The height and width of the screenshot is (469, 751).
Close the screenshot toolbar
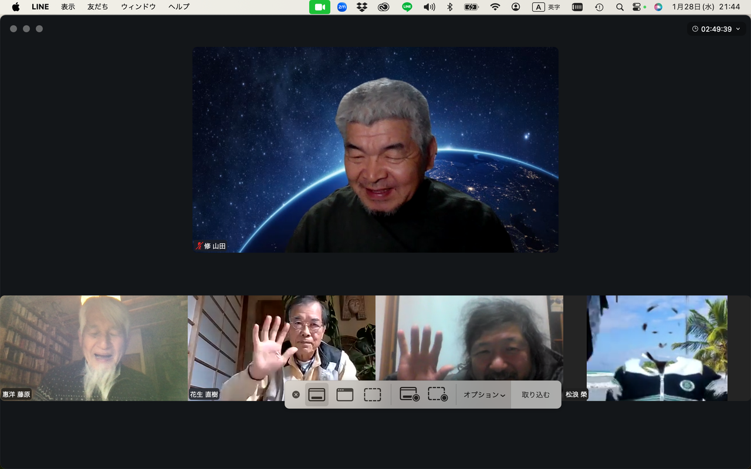click(296, 395)
